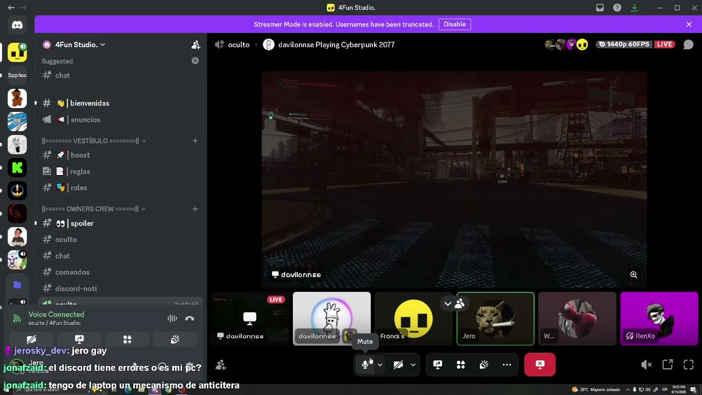Open the bienvenidas channel

pyautogui.click(x=121, y=103)
